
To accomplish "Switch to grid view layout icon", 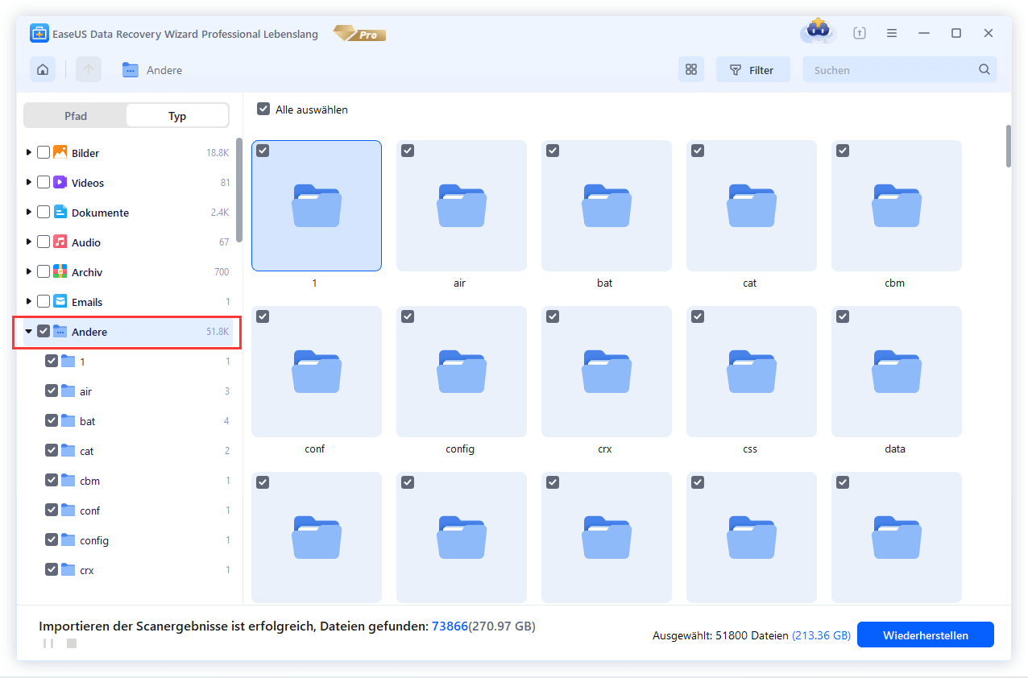I will [x=690, y=70].
